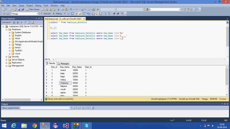The width and height of the screenshot is (230, 129).
Task: Expand the Management folder node
Action: [6, 66]
